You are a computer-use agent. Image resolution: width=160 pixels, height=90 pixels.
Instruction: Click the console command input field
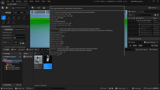[50, 88]
